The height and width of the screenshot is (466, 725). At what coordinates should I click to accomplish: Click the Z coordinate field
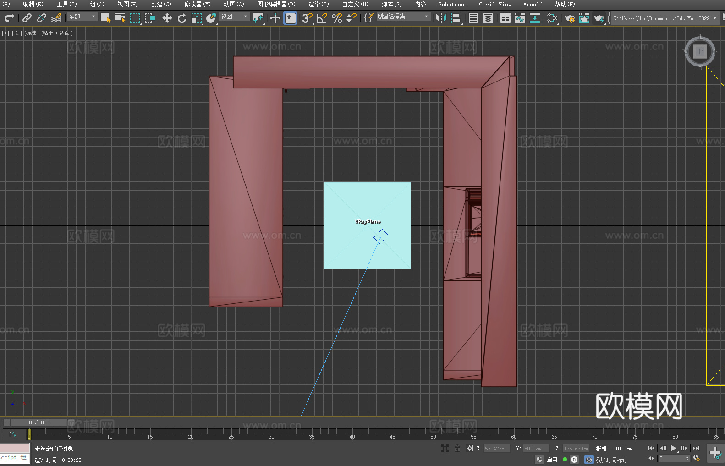point(576,449)
